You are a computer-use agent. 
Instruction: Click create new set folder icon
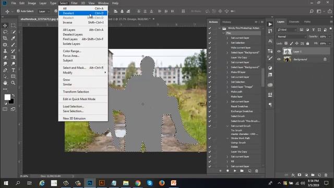click(x=242, y=171)
